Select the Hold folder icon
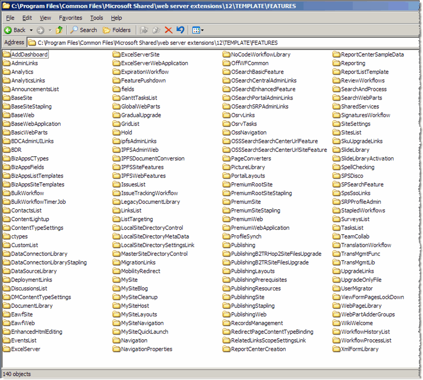This screenshot has height=380, width=423. pos(116,133)
